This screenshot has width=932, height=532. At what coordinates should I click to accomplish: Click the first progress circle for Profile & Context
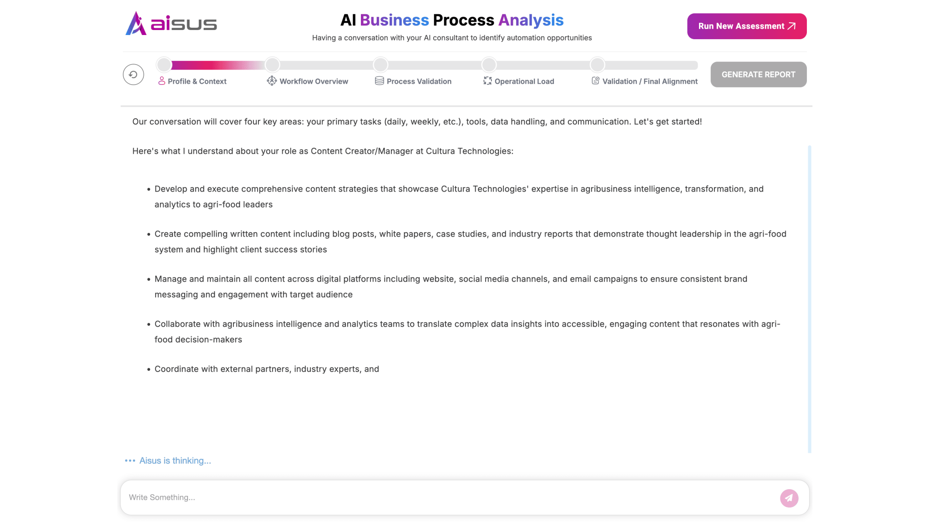click(x=164, y=65)
